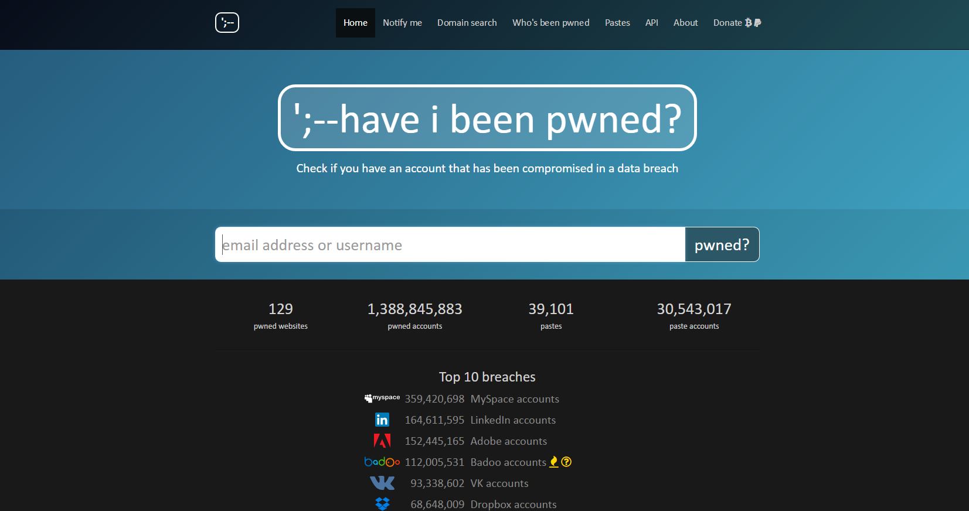Click the 359,420,698 MySpace count

click(434, 399)
